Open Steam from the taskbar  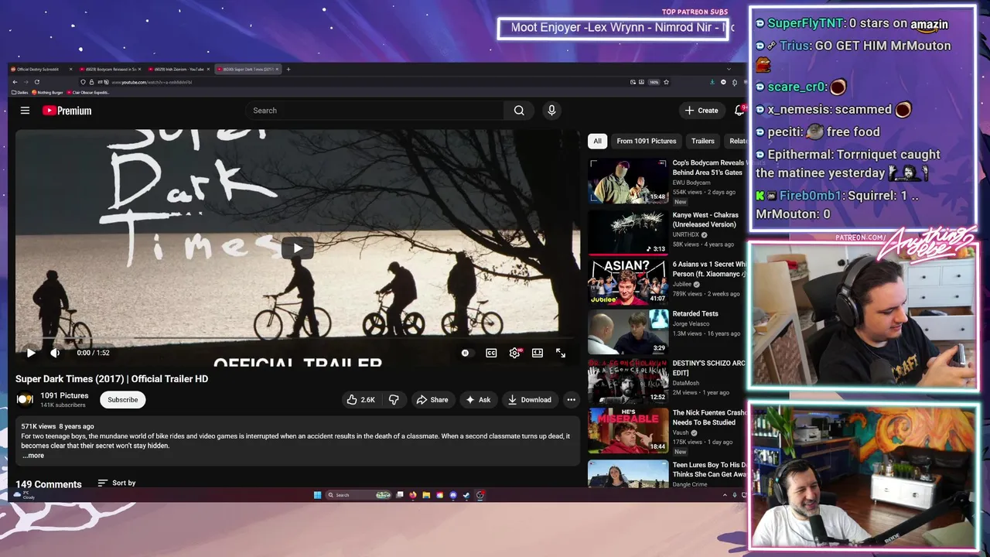pos(466,495)
